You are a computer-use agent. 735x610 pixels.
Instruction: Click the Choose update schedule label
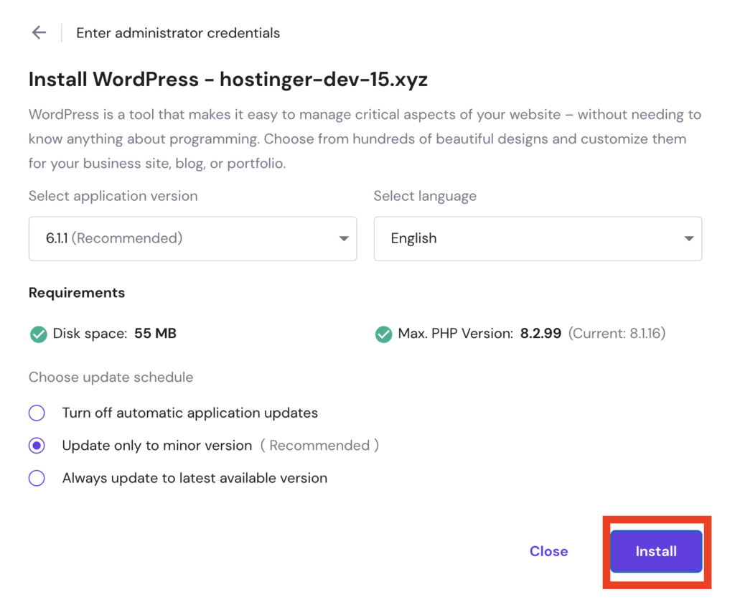click(111, 377)
